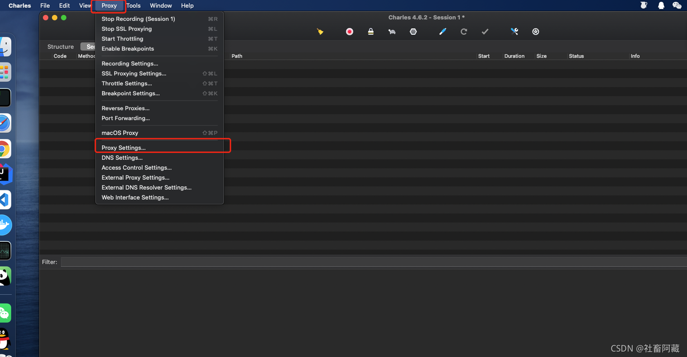
Task: Sort by the Path column header
Action: pyautogui.click(x=237, y=56)
